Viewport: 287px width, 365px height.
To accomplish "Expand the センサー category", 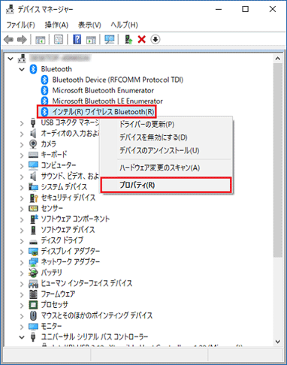I will pos(22,209).
